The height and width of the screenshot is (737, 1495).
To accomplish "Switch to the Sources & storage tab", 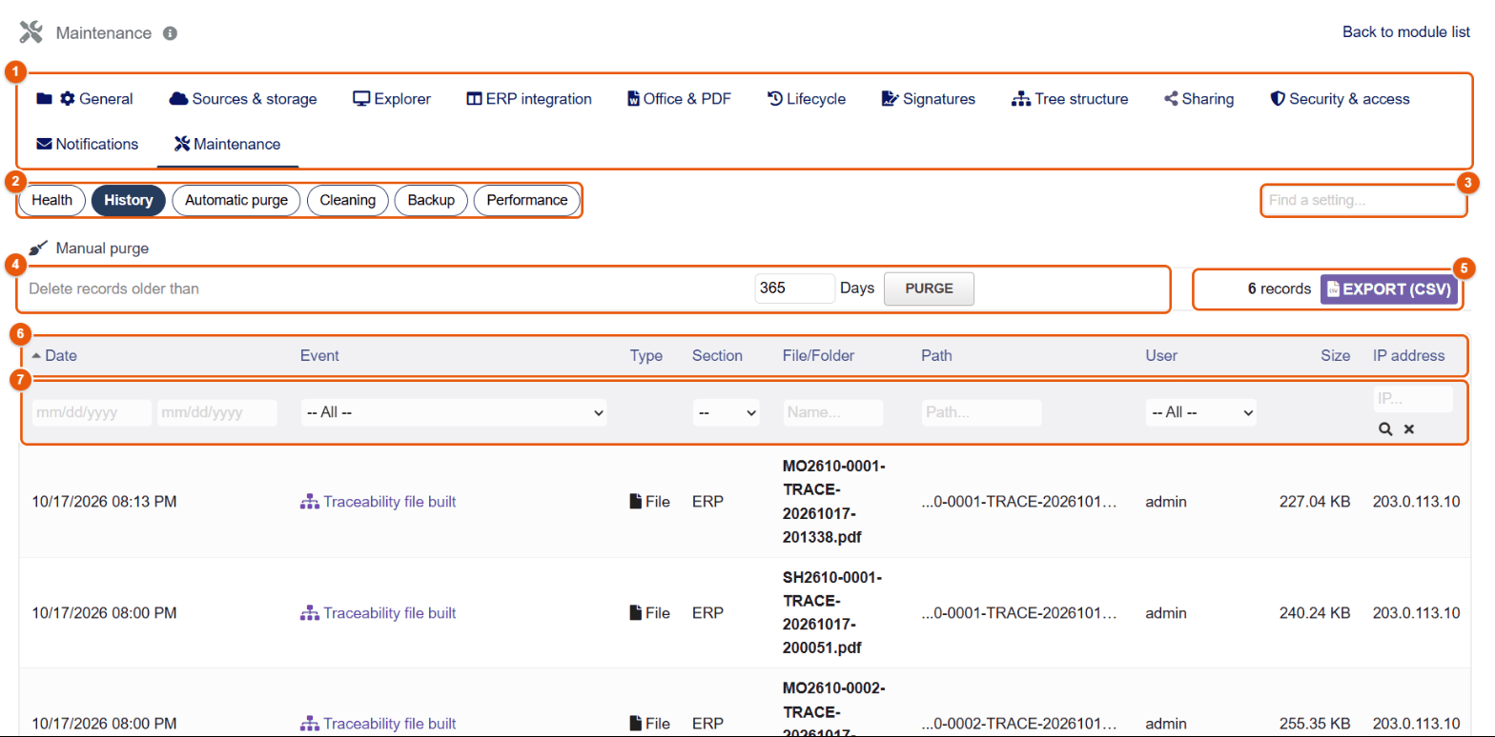I will click(243, 99).
